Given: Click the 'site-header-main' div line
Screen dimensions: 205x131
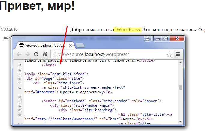Looking at the screenshot, I should click(82, 105).
